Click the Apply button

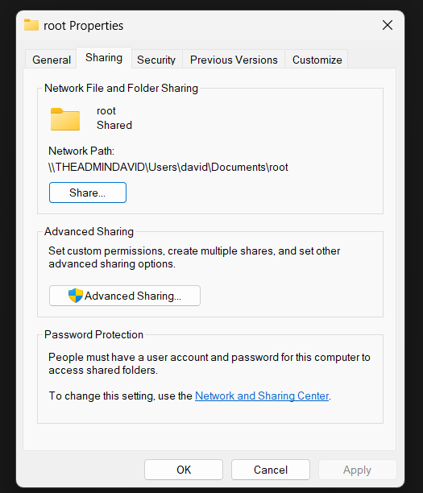click(x=357, y=470)
